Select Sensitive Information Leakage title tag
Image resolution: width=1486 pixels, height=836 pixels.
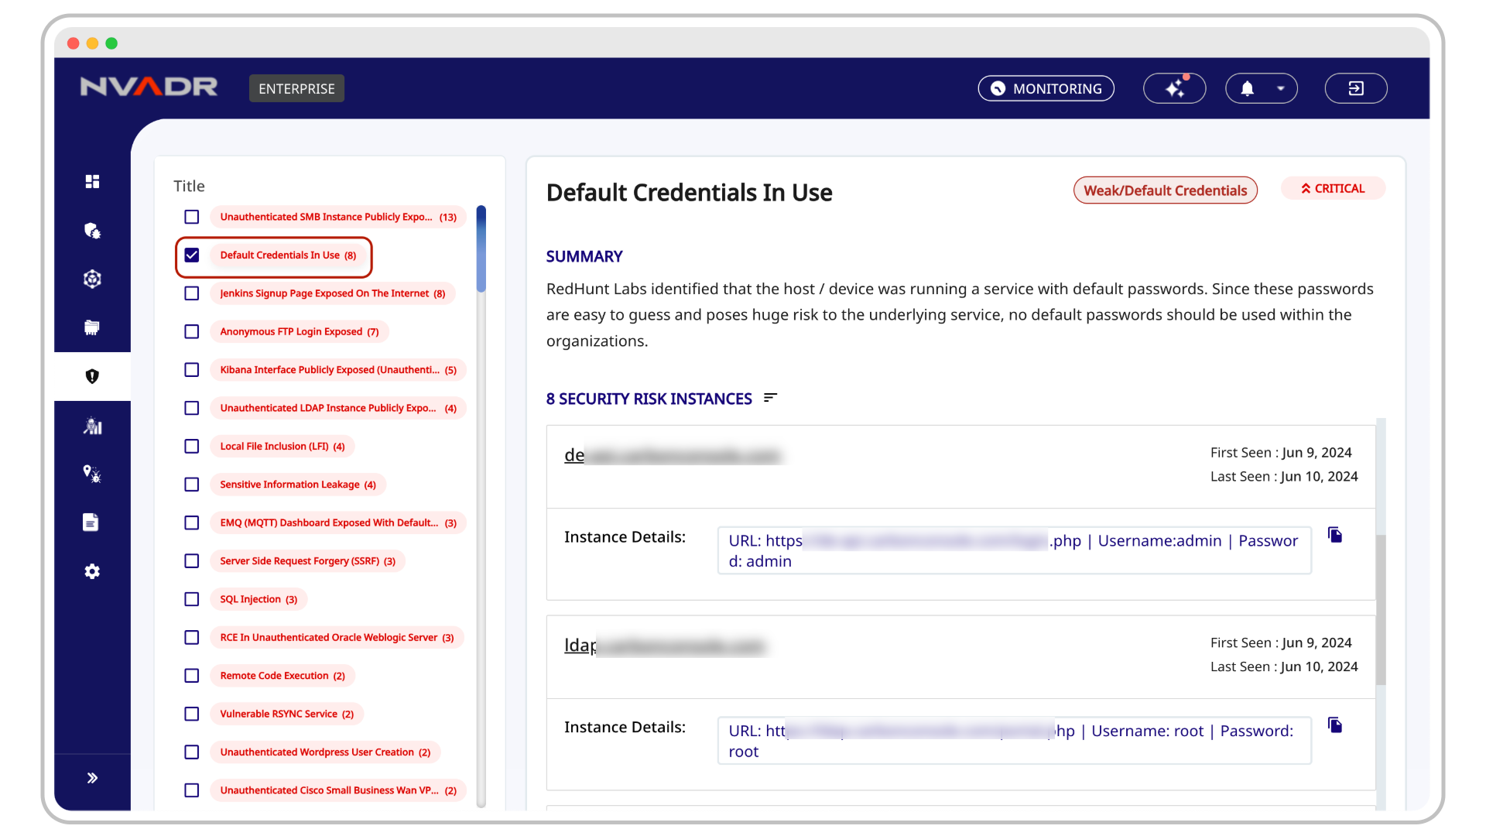coord(298,485)
